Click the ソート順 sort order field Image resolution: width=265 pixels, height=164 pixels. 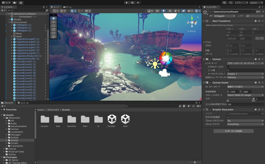[x=245, y=70]
